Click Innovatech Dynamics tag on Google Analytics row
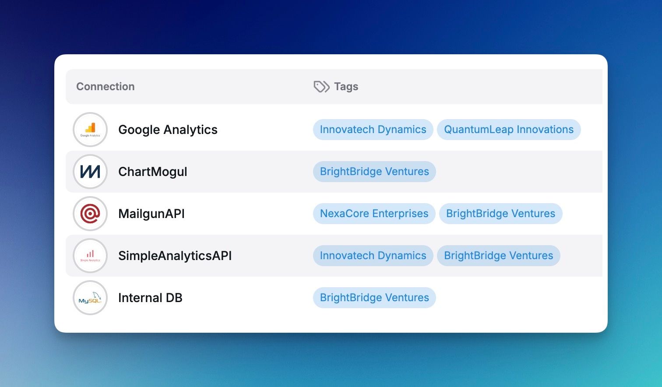 [x=373, y=130]
